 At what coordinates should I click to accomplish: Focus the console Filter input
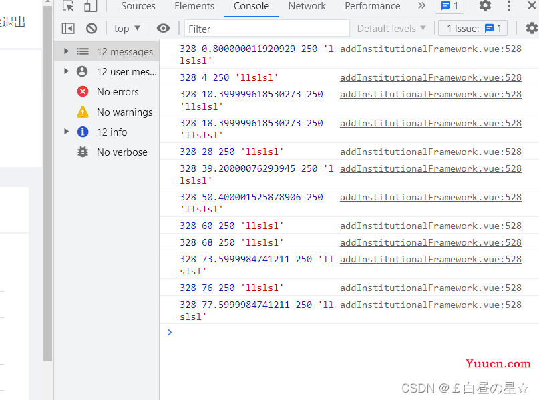point(267,29)
